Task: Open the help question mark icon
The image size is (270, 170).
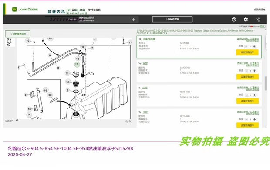Action: (x=234, y=20)
